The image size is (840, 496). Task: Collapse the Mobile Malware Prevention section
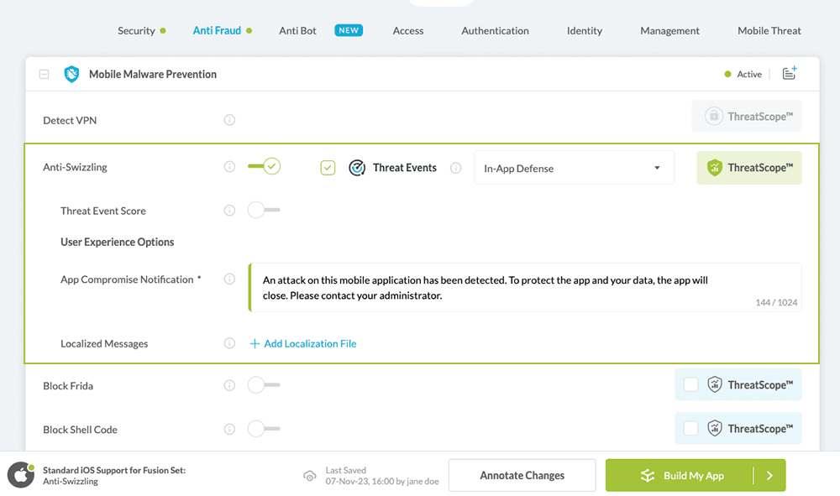[44, 75]
